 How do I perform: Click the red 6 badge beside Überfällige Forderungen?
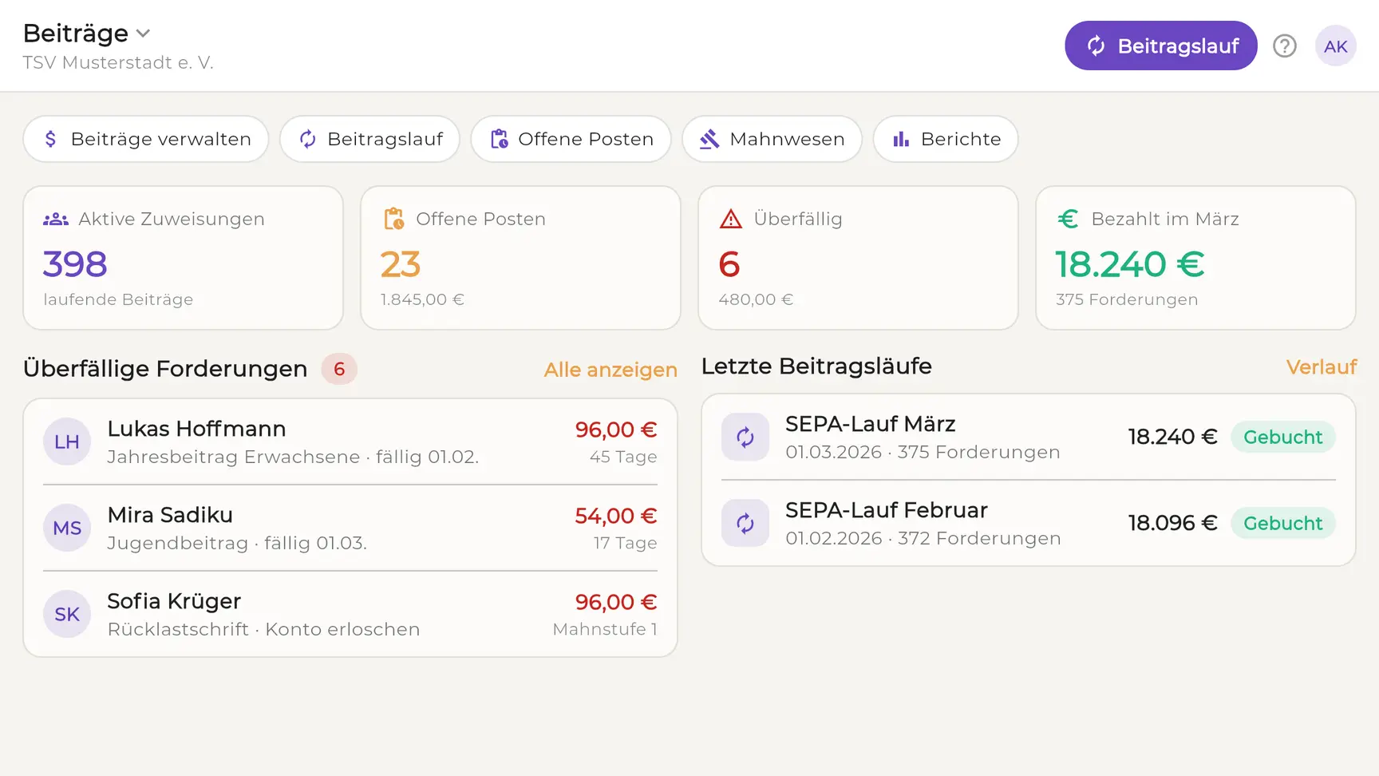pyautogui.click(x=339, y=369)
